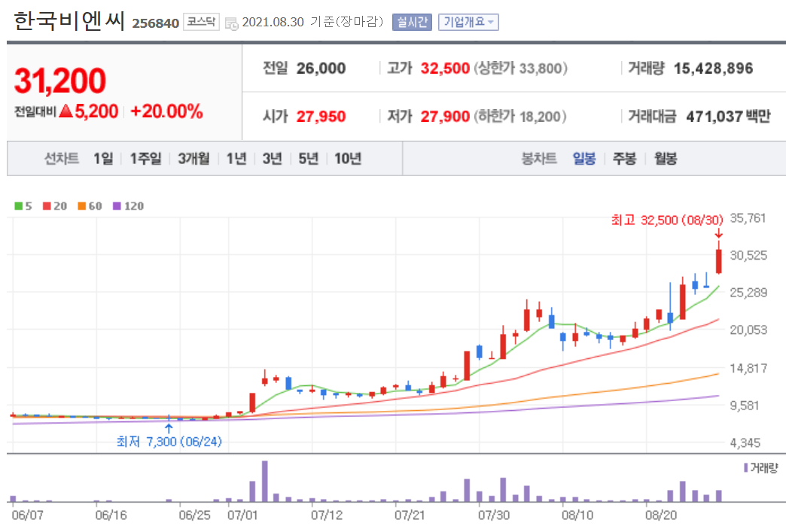Click the 저가 value 27,900
The width and height of the screenshot is (786, 529).
pyautogui.click(x=445, y=116)
